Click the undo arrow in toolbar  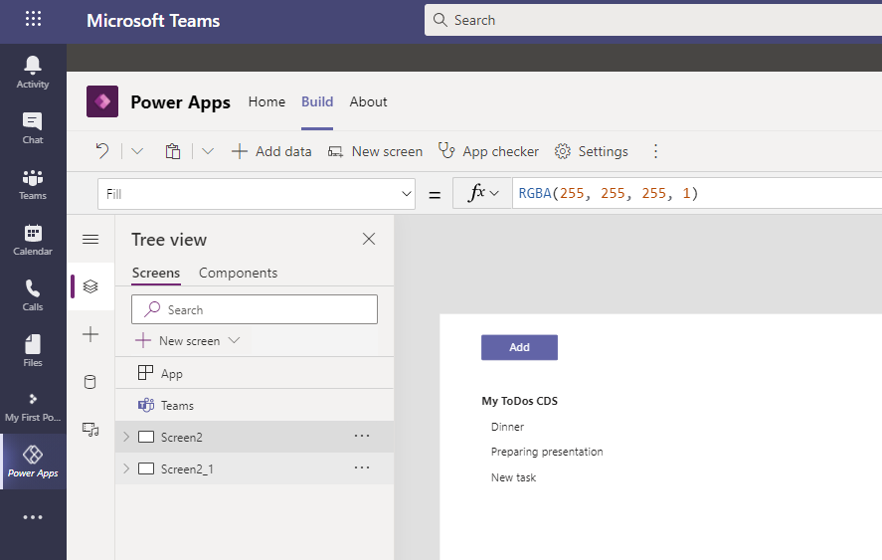coord(102,151)
